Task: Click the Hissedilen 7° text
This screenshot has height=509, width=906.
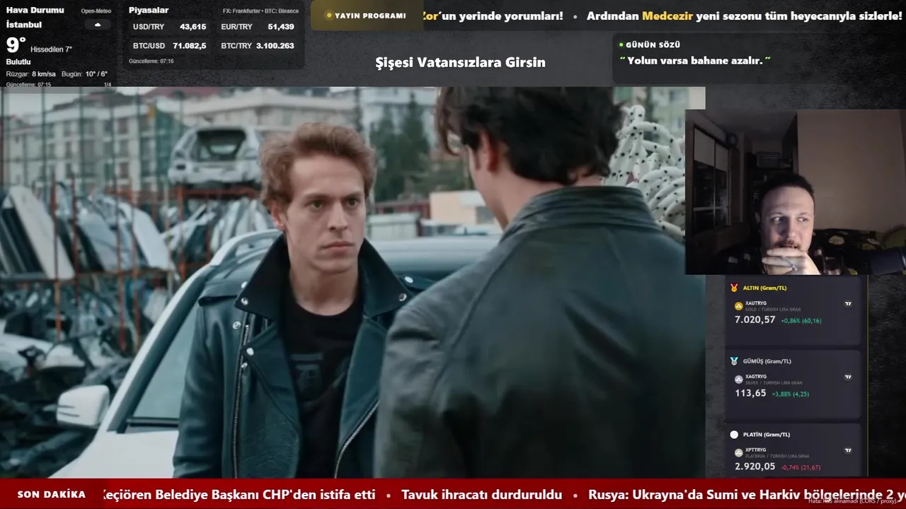Action: point(51,49)
